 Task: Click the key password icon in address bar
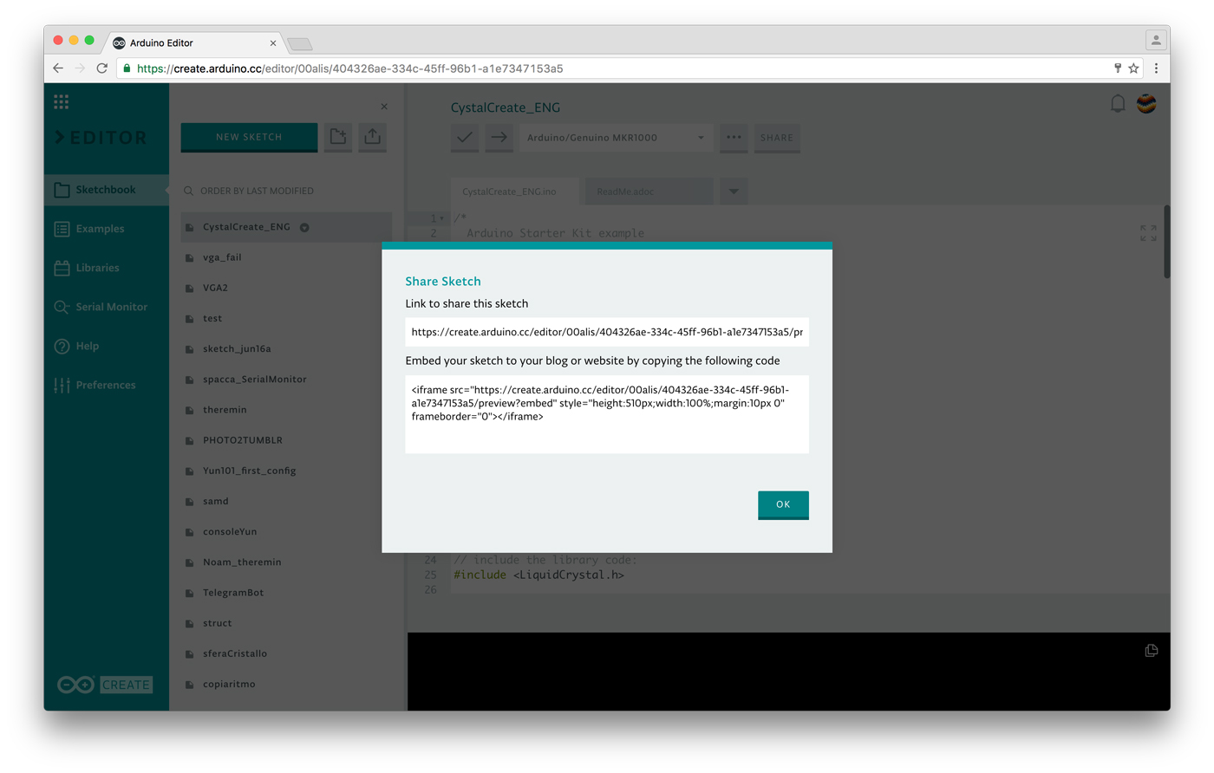(1118, 68)
